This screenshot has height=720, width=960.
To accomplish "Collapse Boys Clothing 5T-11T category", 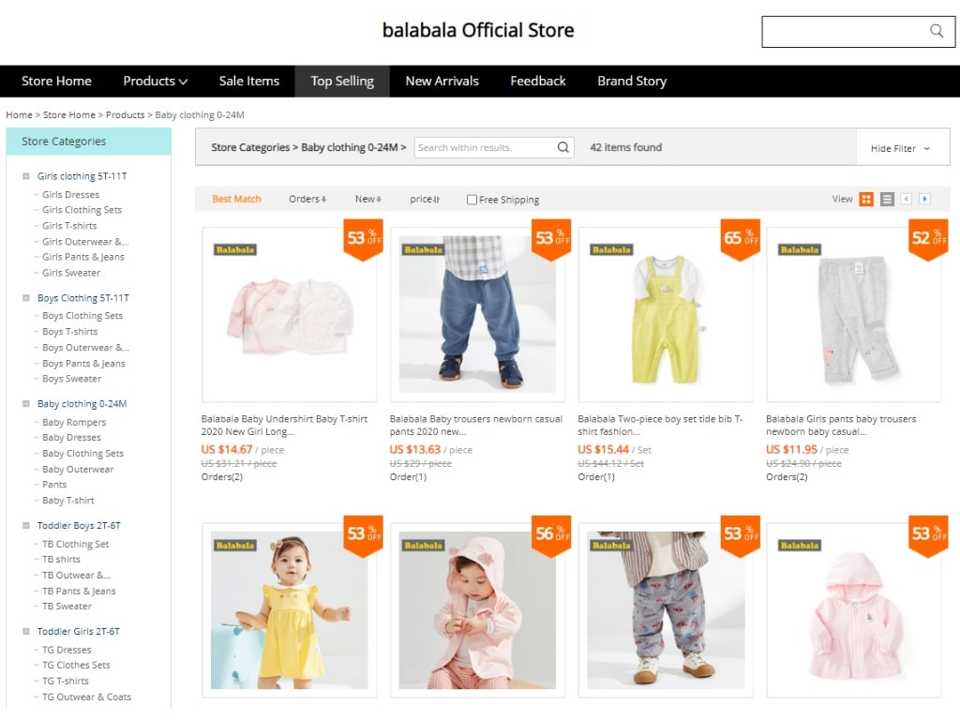I will click(x=26, y=298).
